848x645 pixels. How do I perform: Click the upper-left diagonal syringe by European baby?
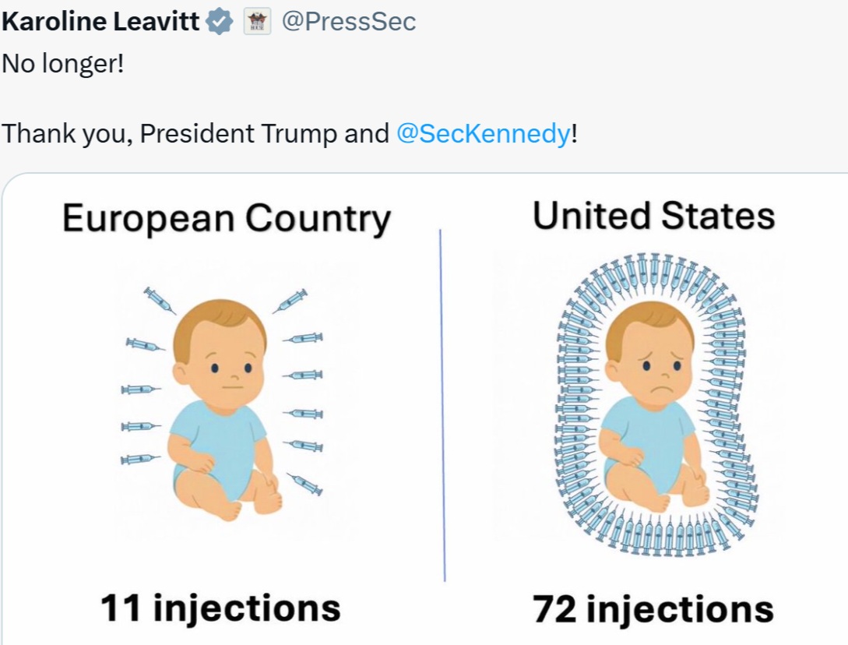click(160, 301)
